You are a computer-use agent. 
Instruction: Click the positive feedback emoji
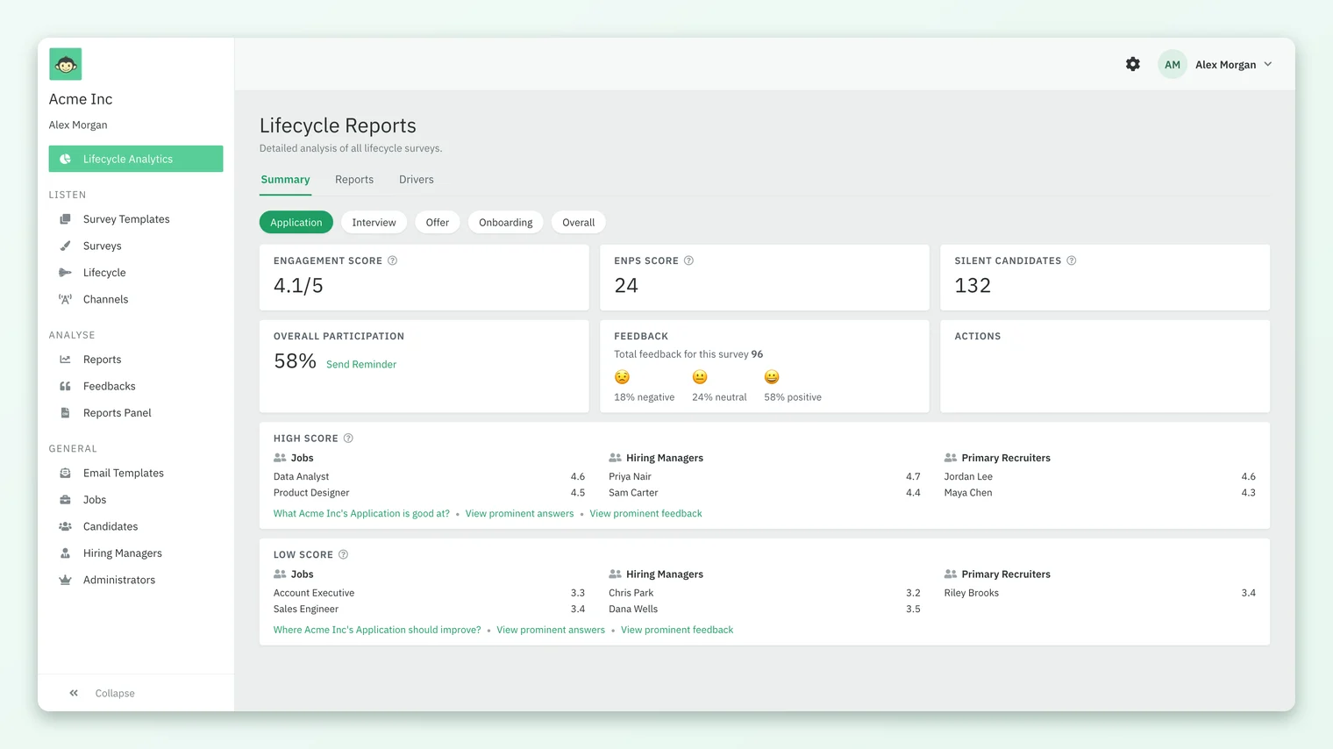tap(772, 377)
